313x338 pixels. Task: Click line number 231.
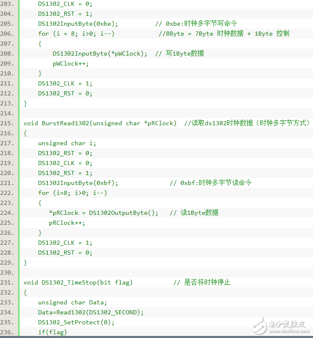pyautogui.click(x=7, y=282)
